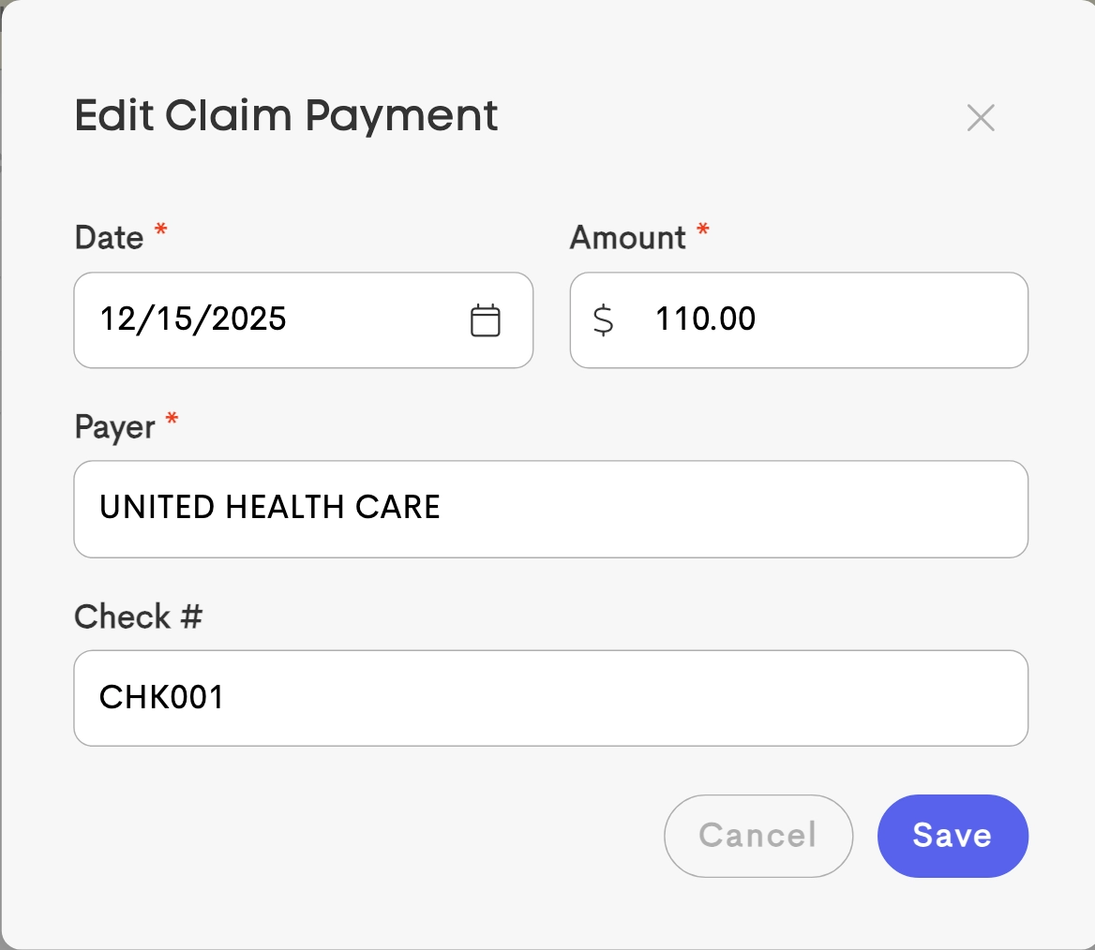
Task: Click the red asterisk beside Date
Action: (x=160, y=230)
